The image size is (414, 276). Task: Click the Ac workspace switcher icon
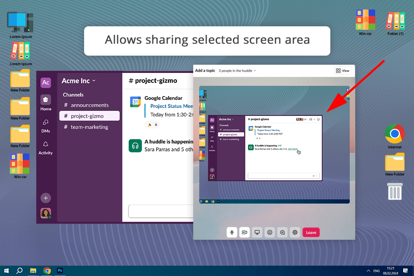click(x=46, y=82)
